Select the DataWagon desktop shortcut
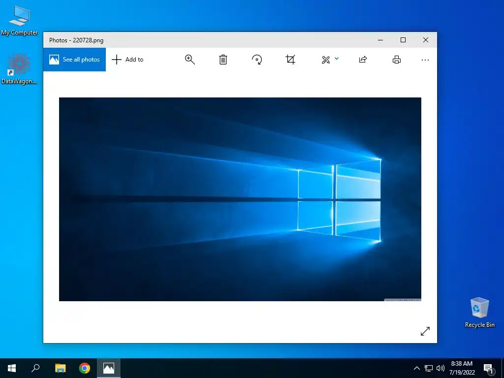 pos(19,69)
